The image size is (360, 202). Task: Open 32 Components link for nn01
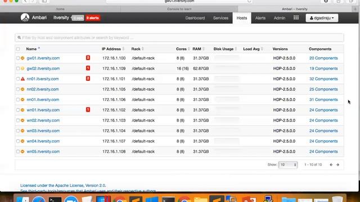coord(323,79)
